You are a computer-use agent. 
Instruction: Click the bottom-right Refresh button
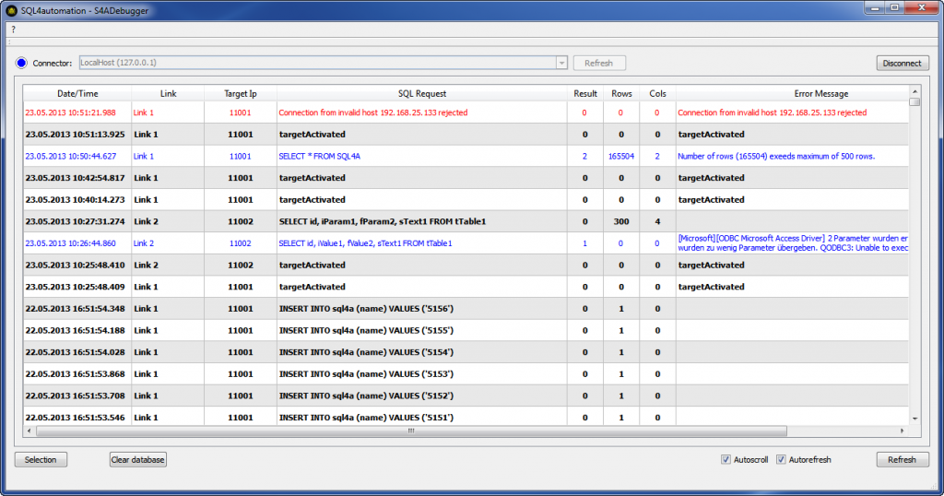coord(902,459)
